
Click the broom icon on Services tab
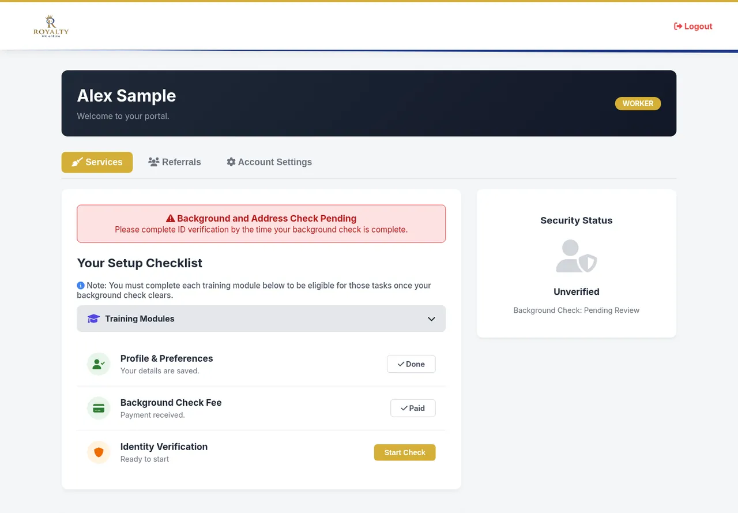77,162
